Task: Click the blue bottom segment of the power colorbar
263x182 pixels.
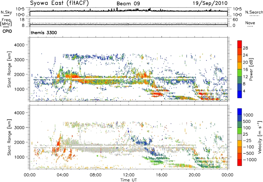Action: pyautogui.click(x=240, y=94)
